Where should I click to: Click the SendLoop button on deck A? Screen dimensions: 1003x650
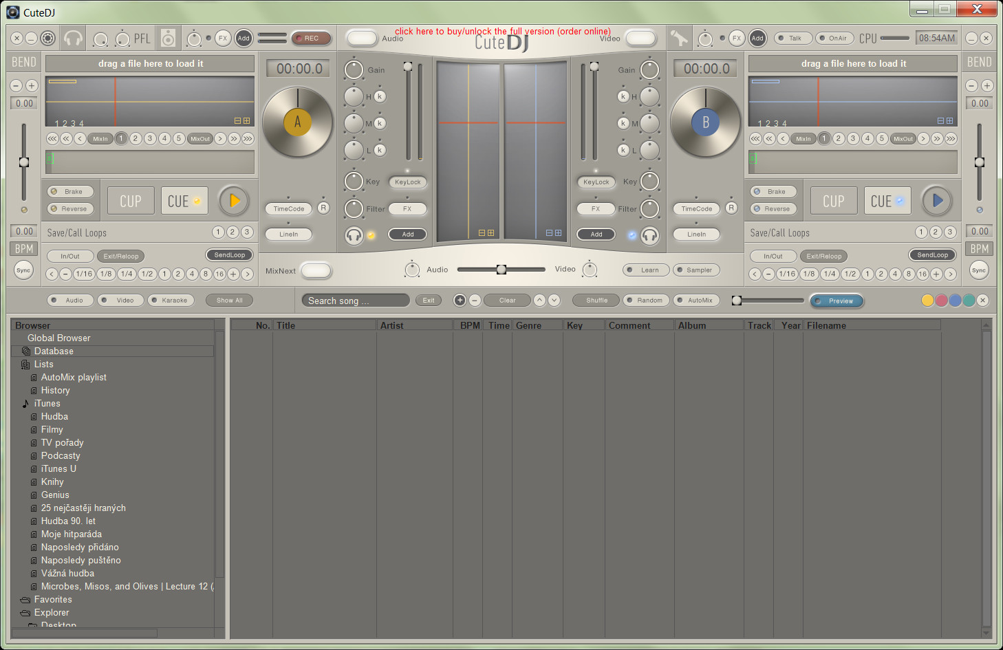coord(230,254)
